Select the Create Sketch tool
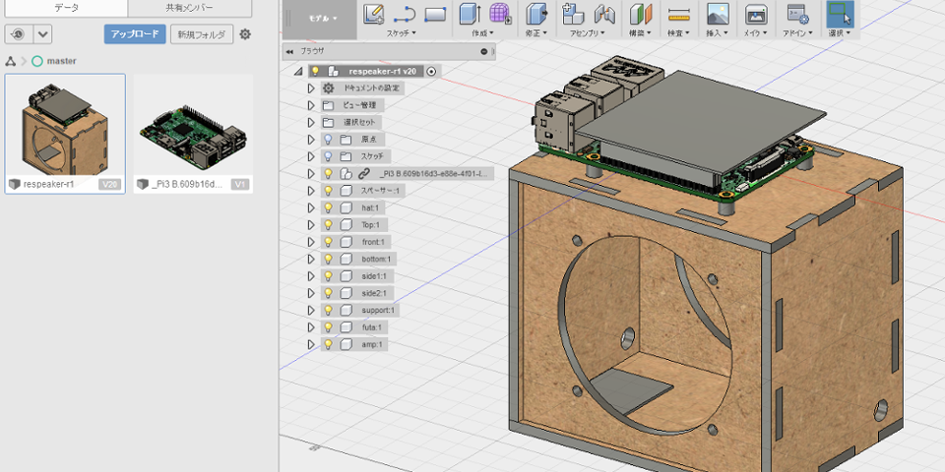The height and width of the screenshot is (472, 945). click(x=374, y=14)
